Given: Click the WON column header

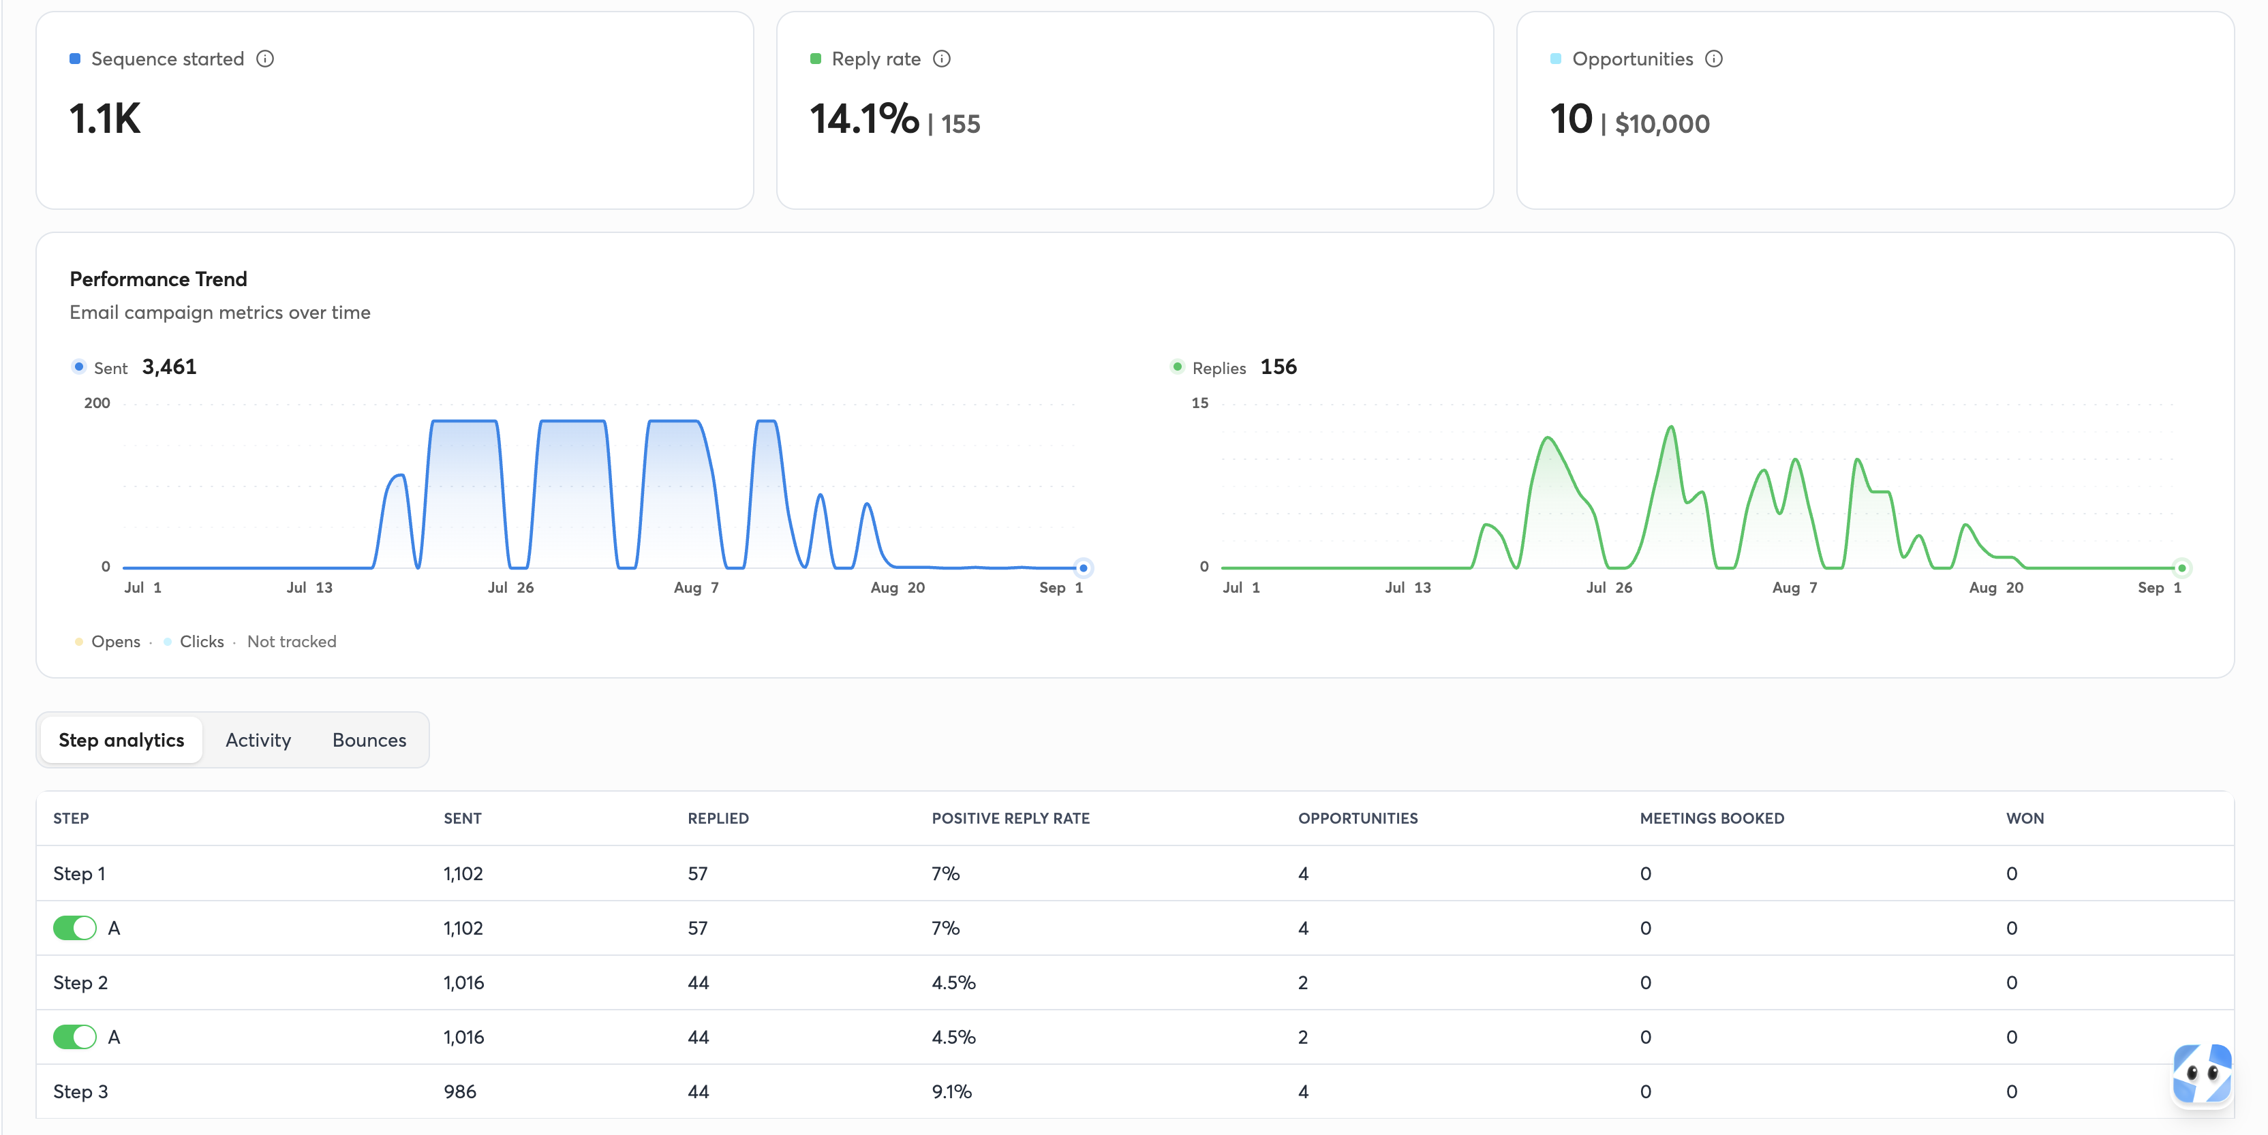Looking at the screenshot, I should 2025,818.
